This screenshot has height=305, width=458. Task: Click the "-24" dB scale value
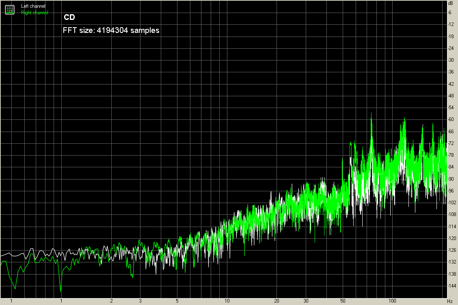[x=451, y=48]
